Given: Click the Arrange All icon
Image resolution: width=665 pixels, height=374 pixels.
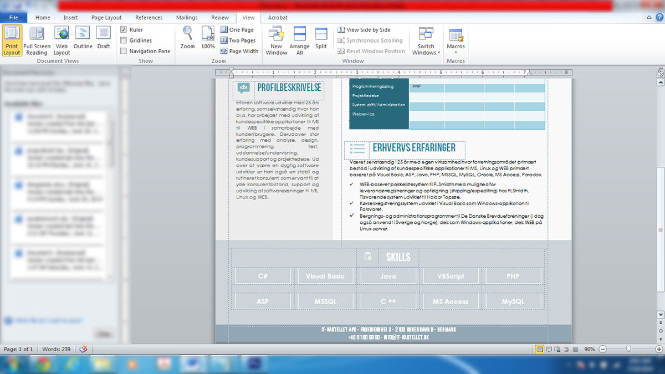Looking at the screenshot, I should coord(299,40).
